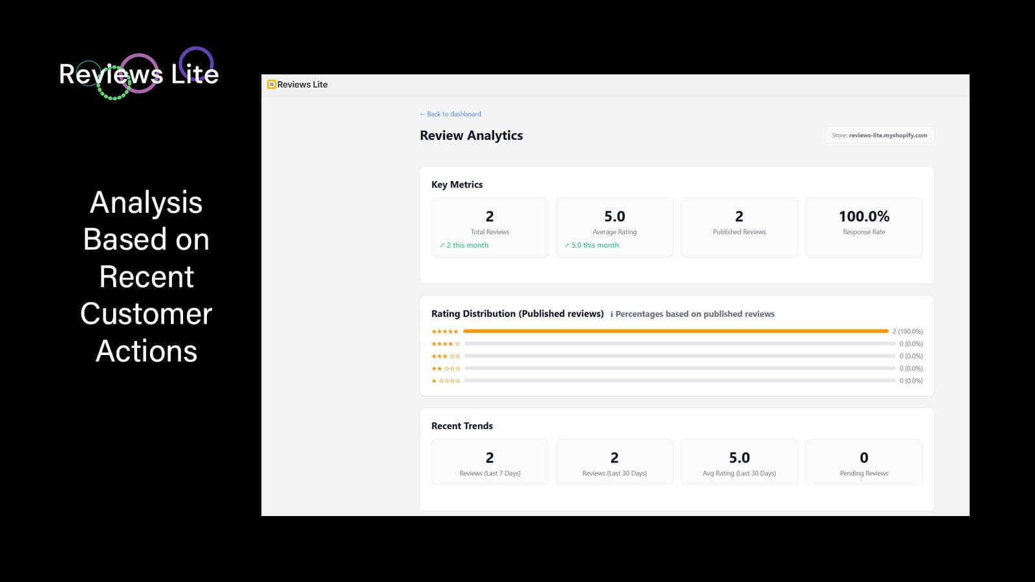Click the two-star rating row icons
The height and width of the screenshot is (582, 1035).
point(445,369)
